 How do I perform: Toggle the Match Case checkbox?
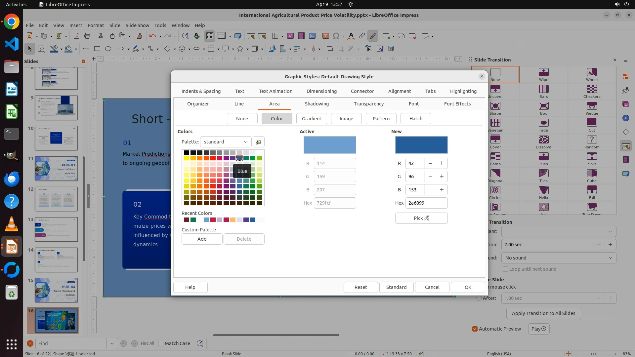pyautogui.click(x=161, y=343)
